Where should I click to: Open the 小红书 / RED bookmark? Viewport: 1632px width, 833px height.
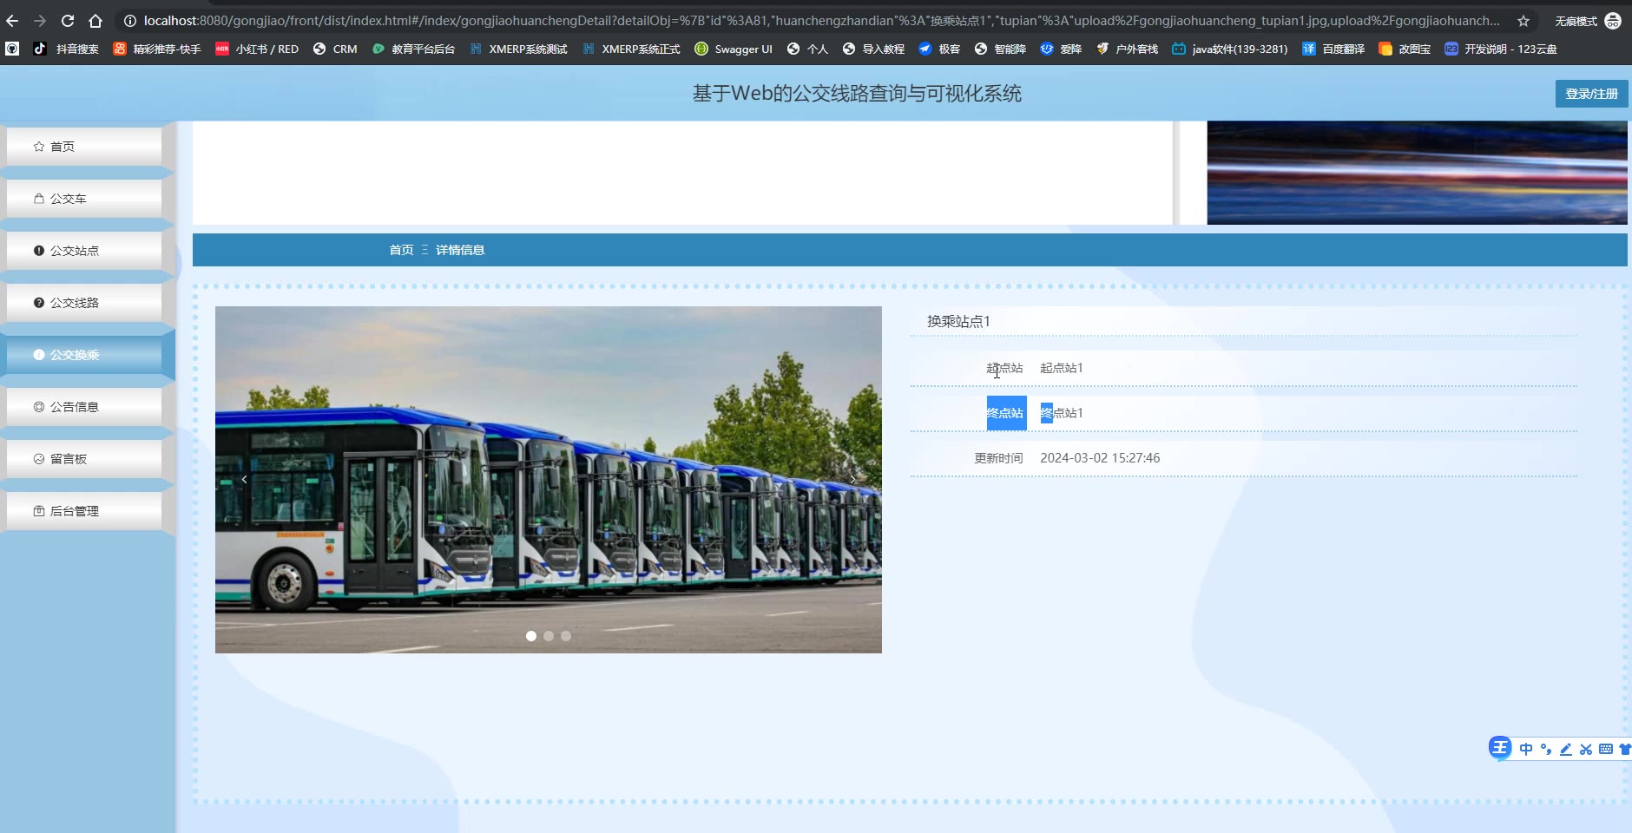257,49
